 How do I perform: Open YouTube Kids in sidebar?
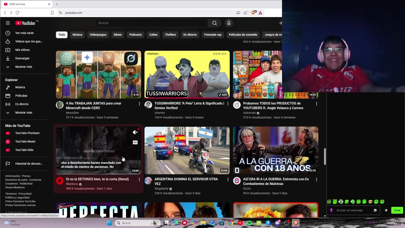(x=24, y=150)
